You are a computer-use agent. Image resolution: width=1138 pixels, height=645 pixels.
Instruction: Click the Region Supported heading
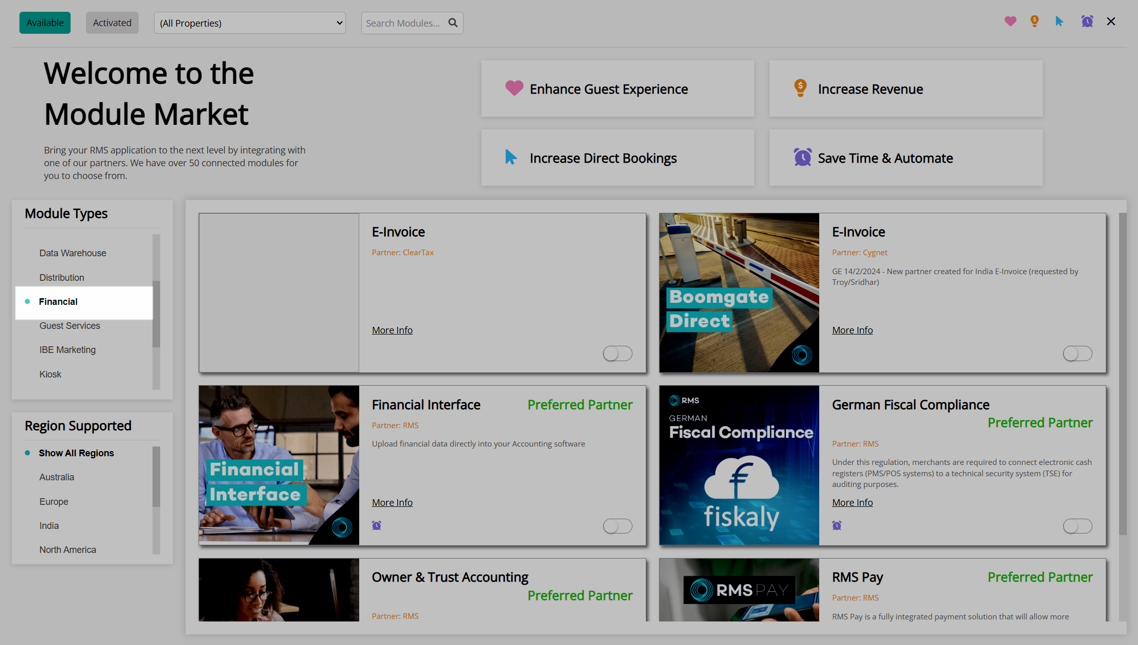[78, 426]
